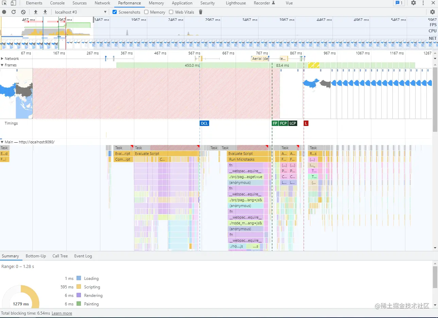Open DevTools Settings gear in top bar
Viewport: 438px width, 318px height.
(x=414, y=3)
